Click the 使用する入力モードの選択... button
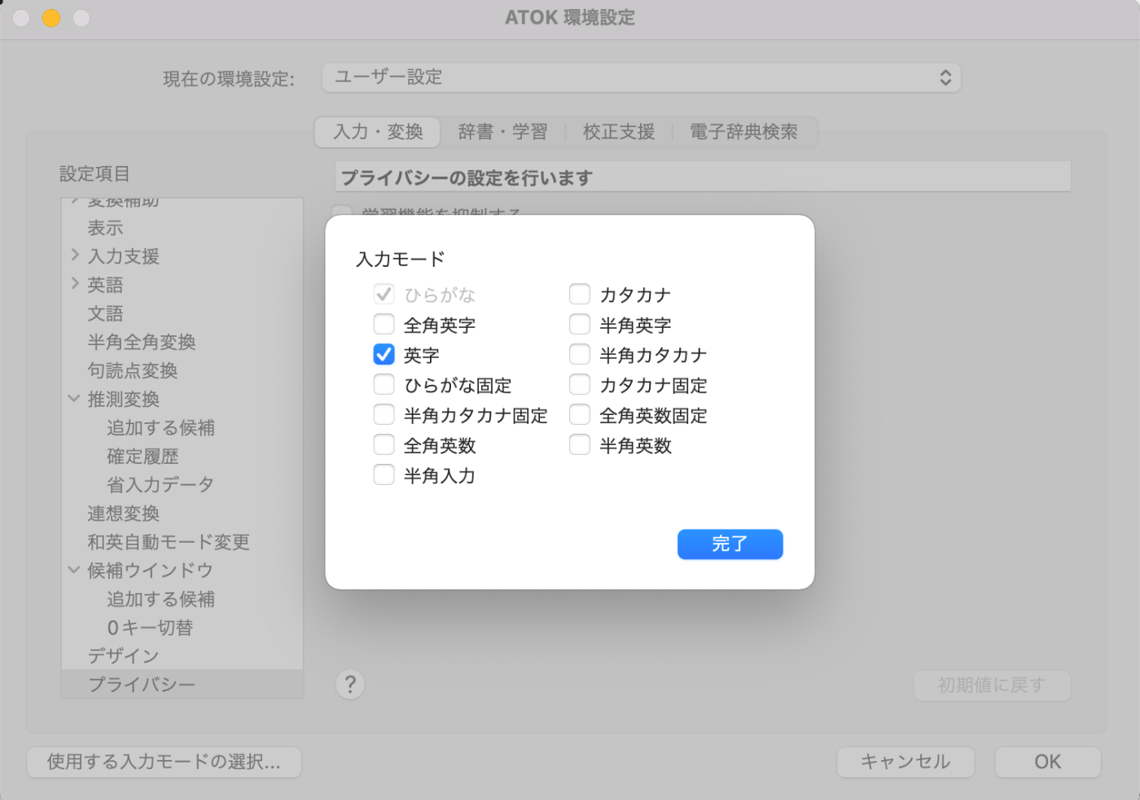Viewport: 1140px width, 800px height. pyautogui.click(x=164, y=762)
